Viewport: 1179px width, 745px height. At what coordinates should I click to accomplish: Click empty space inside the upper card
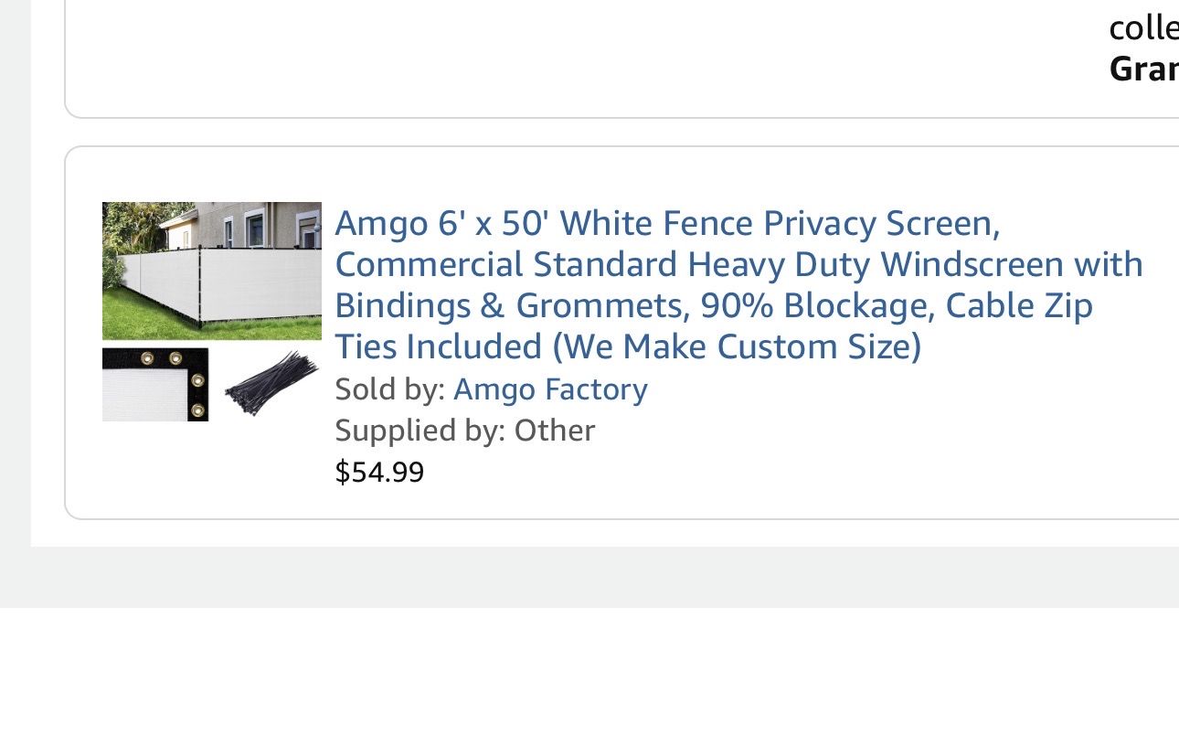tap(548, 55)
